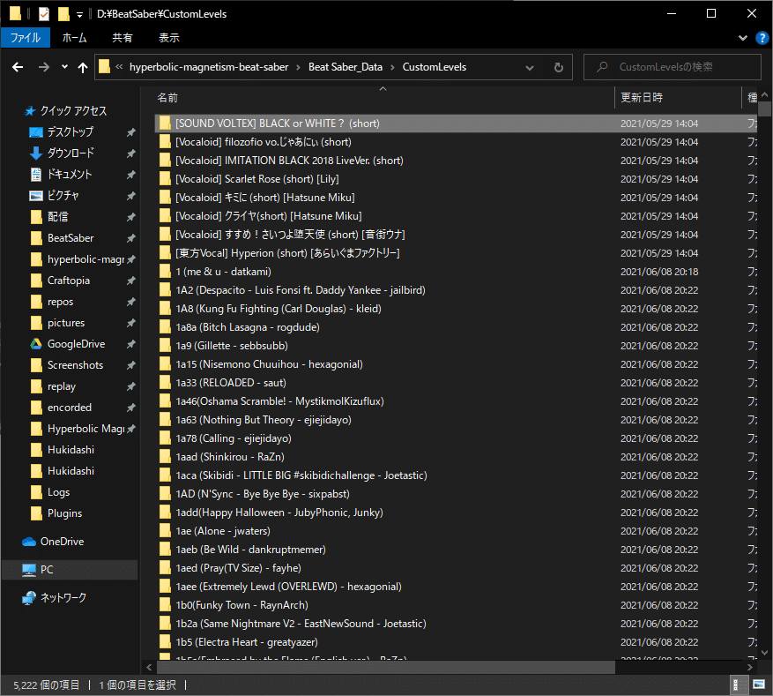773x696 pixels.
Task: Sort by the 更新日時 column header
Action: coord(642,98)
